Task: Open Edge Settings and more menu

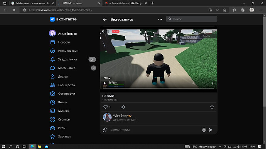Action: pyautogui.click(x=261, y=10)
